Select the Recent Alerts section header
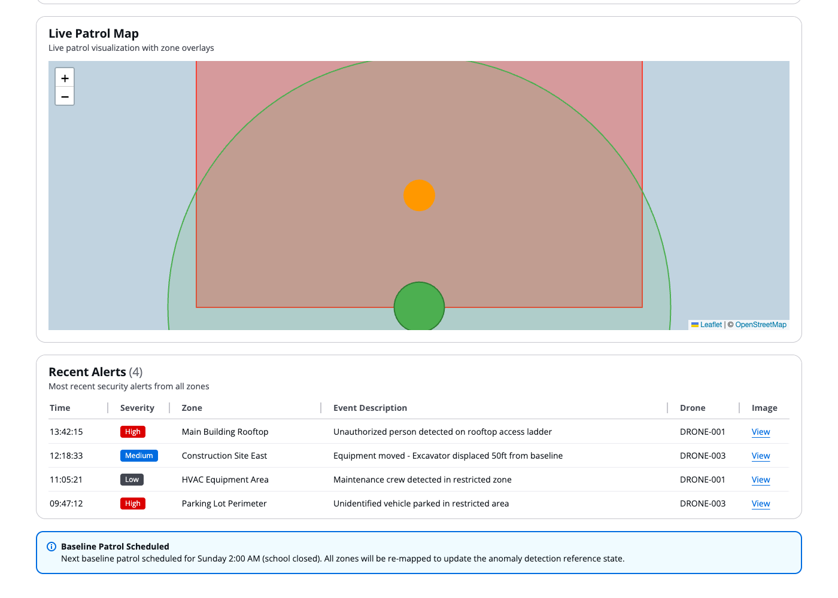838x598 pixels. (87, 371)
